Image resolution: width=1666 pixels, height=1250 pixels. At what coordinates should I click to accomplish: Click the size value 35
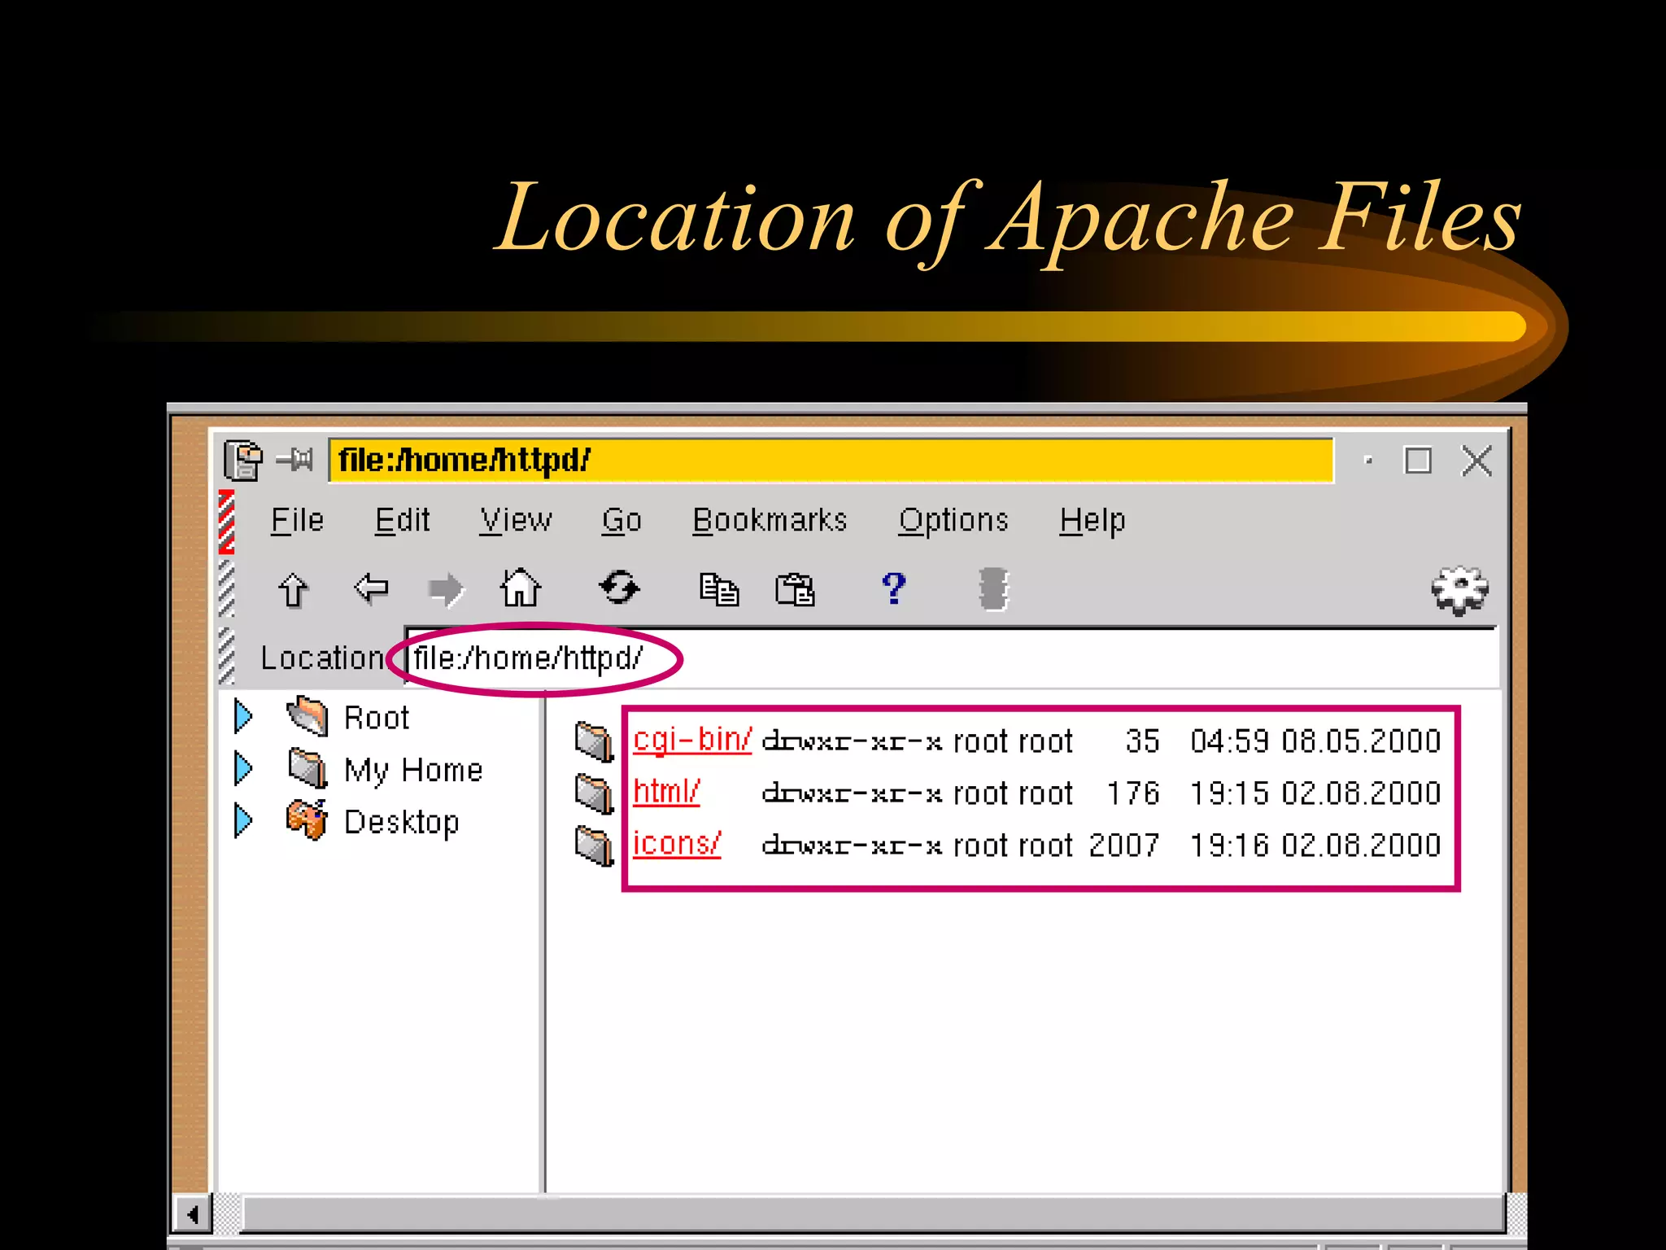click(1142, 741)
